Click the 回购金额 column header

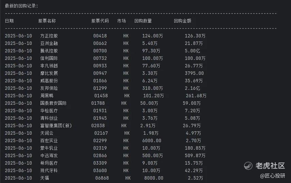pyautogui.click(x=182, y=21)
